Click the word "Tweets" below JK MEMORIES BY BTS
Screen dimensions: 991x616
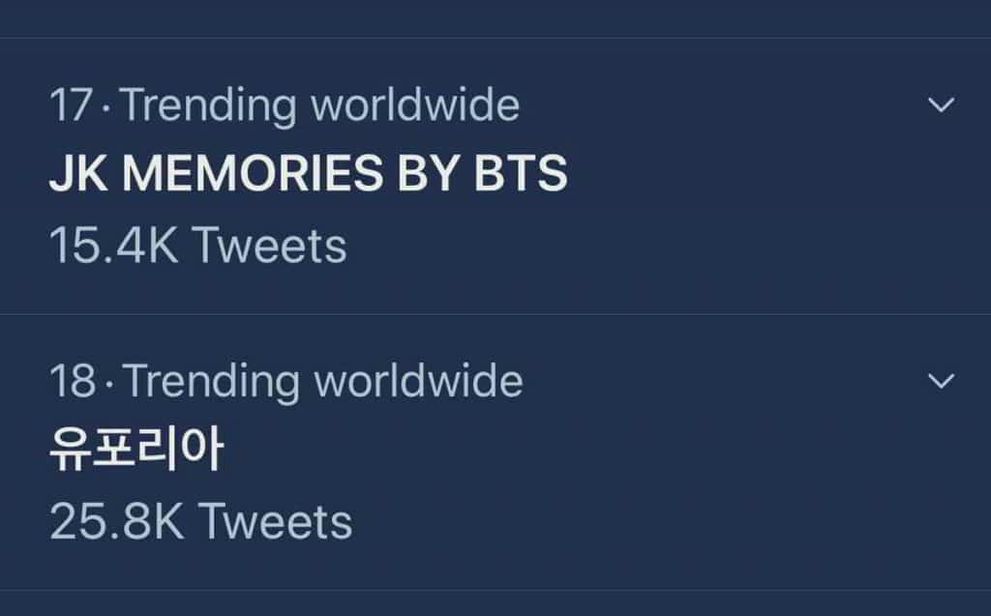(270, 246)
